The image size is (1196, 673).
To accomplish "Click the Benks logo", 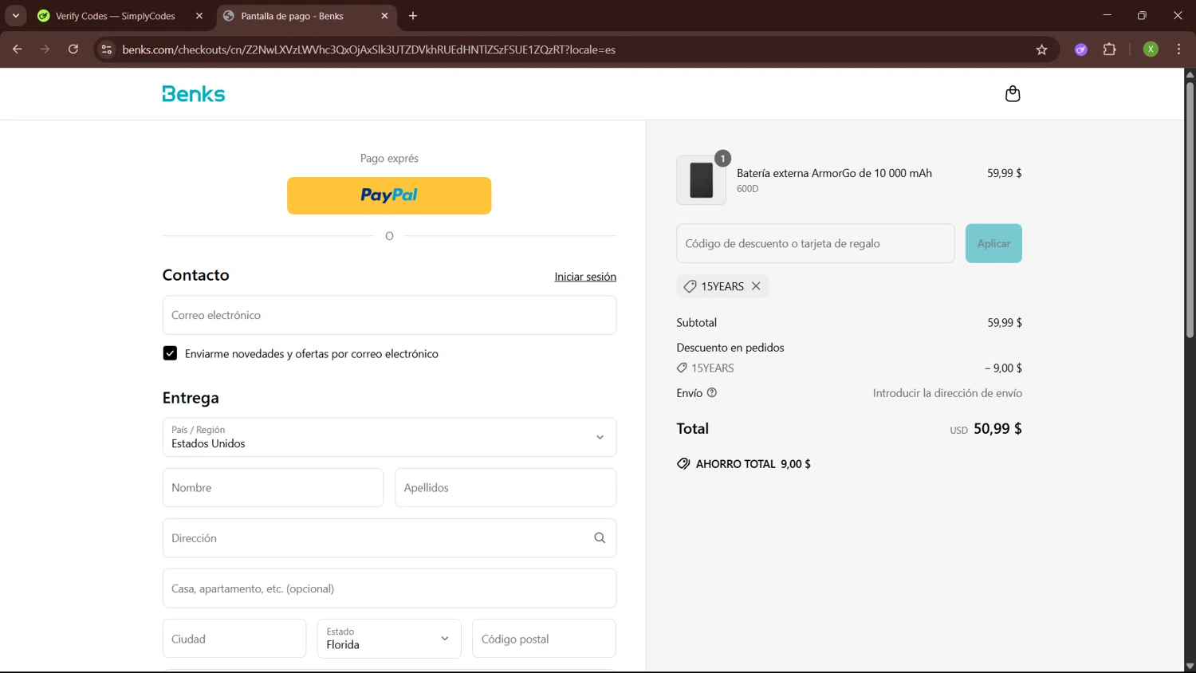I will [x=194, y=94].
